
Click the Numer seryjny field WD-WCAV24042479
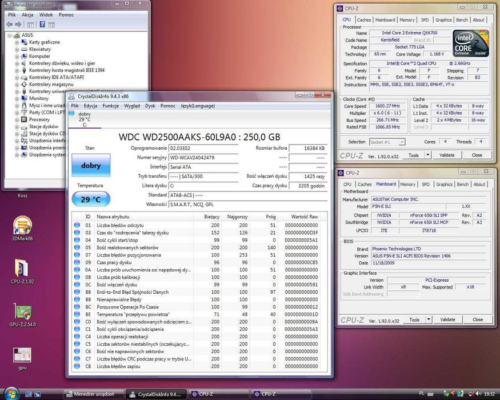coord(203,158)
